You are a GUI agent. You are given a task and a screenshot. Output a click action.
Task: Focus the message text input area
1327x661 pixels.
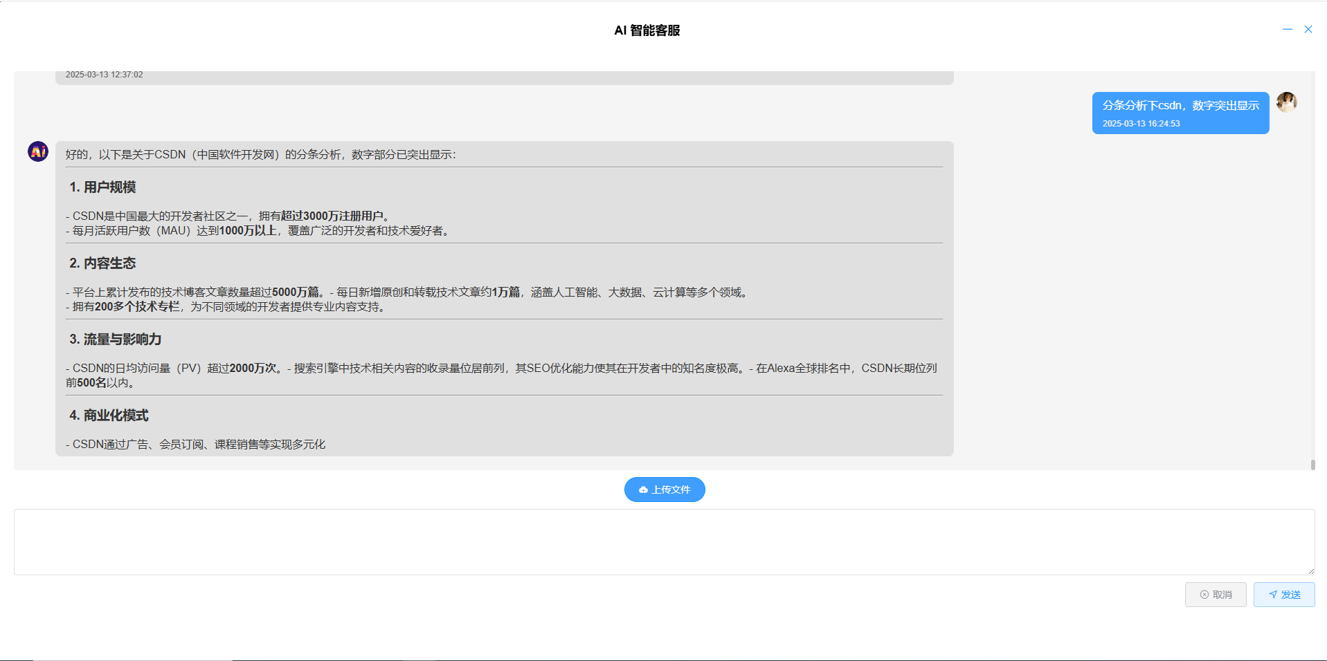665,542
